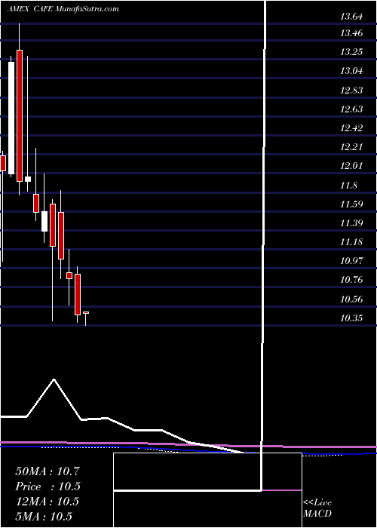Click the 12.83 price axis label
Screen dimensions: 377x528
351,90
